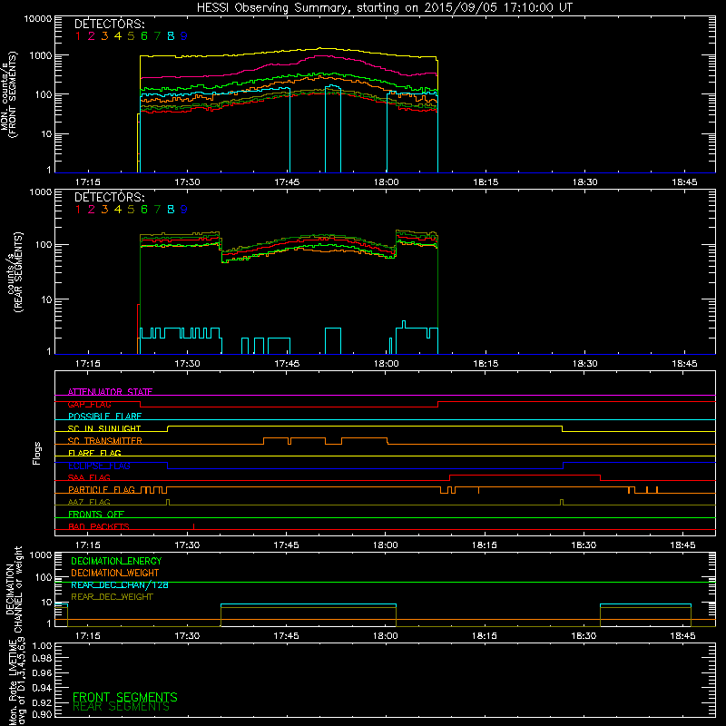This screenshot has height=726, width=726.
Task: Click the 18:00 tick under rear segments plot
Action: pos(387,364)
